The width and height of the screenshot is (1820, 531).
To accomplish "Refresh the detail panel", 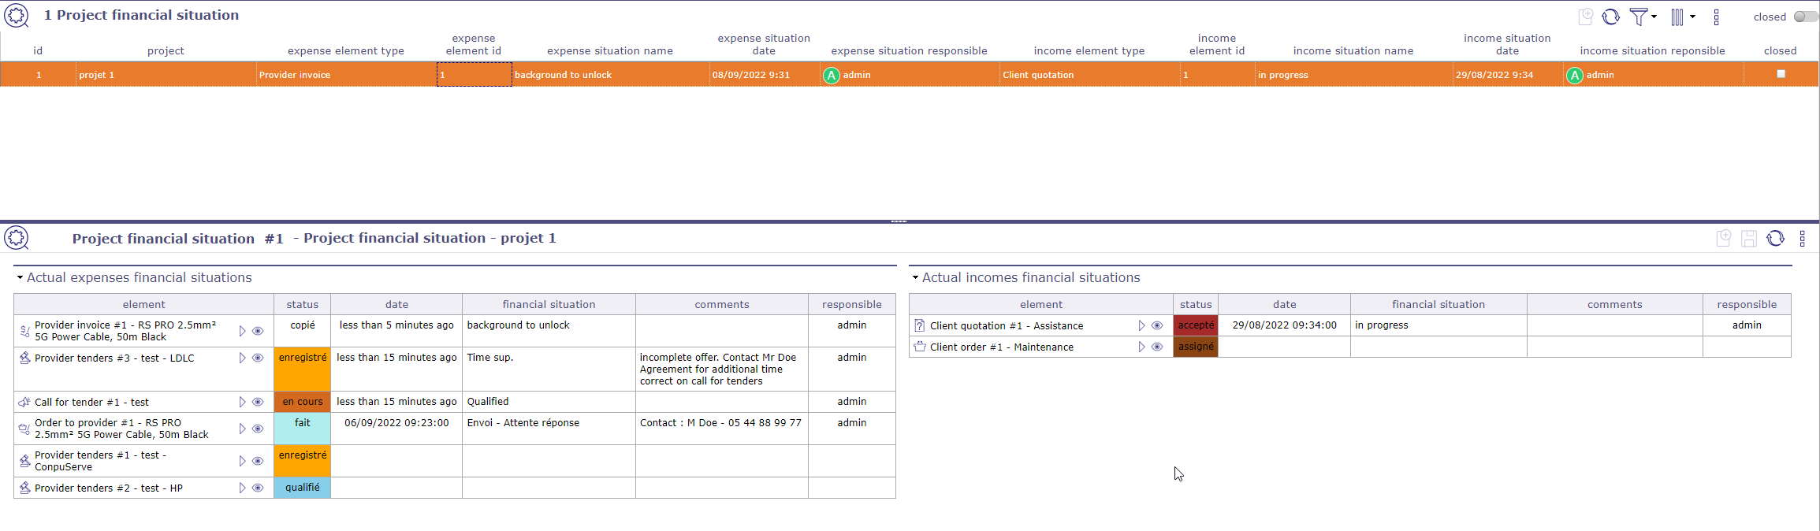I will (x=1776, y=238).
